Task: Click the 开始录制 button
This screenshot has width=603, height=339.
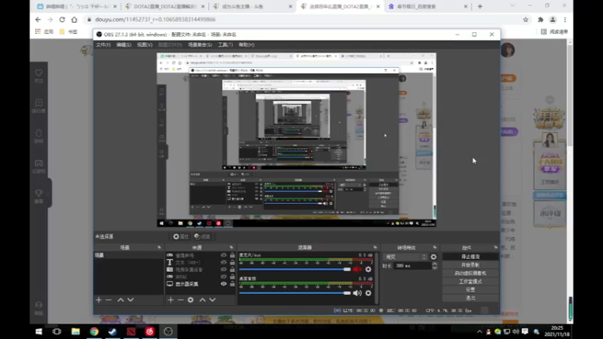Action: (x=470, y=265)
